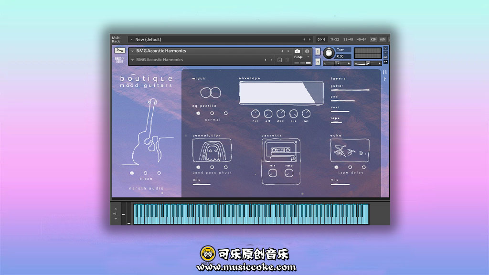Adjust the echo mix slider
Viewport: 489px width, 275px height.
point(340,184)
